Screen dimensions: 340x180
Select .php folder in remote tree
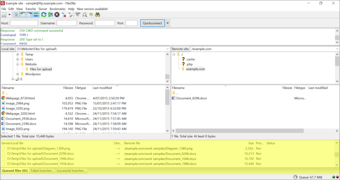click(x=189, y=64)
